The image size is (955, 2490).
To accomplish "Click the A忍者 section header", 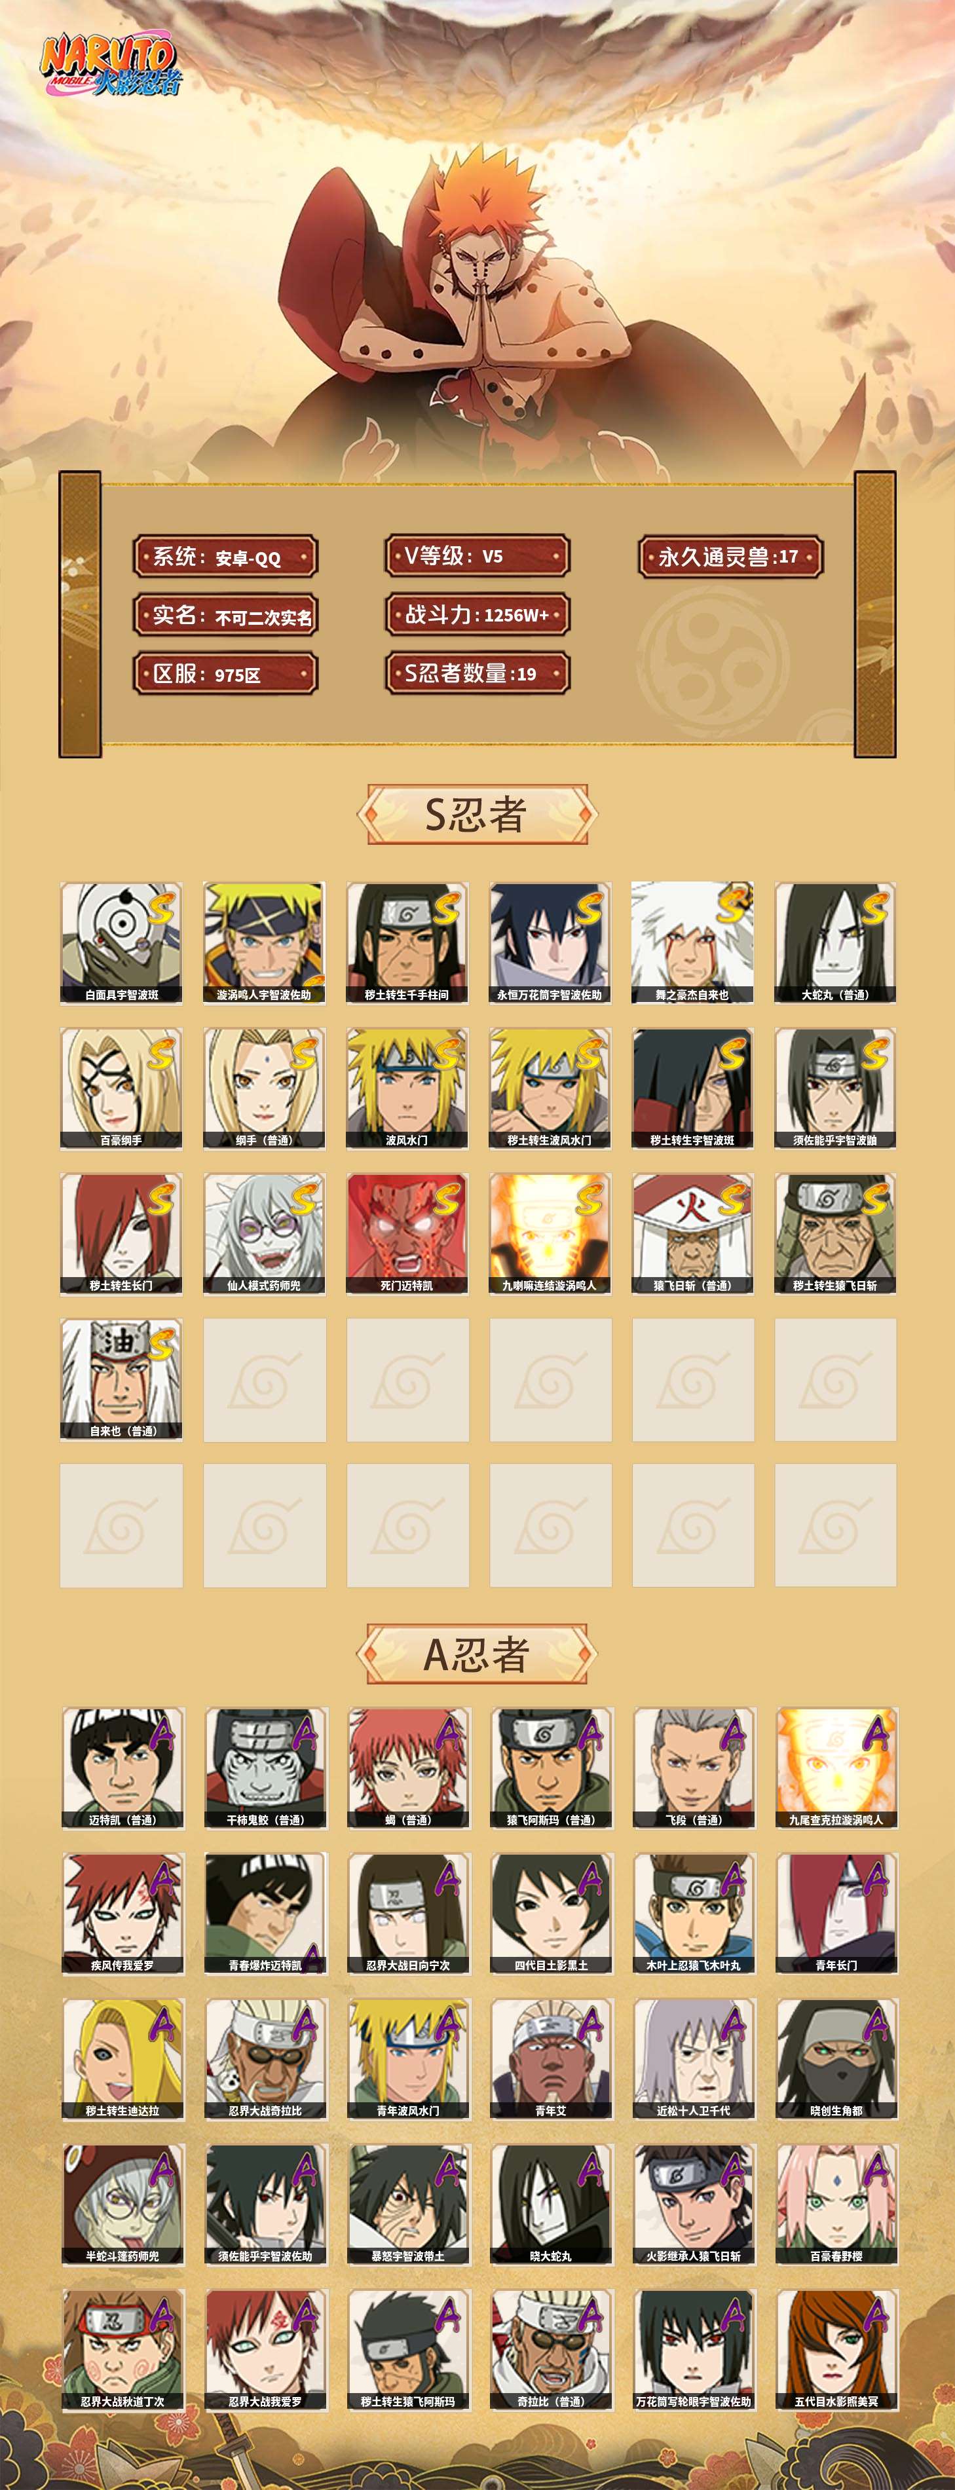I will click(x=477, y=1654).
